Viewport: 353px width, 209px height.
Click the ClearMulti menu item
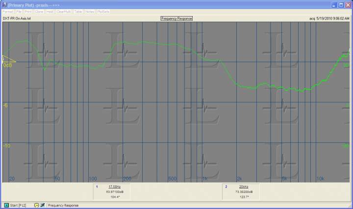pyautogui.click(x=63, y=11)
